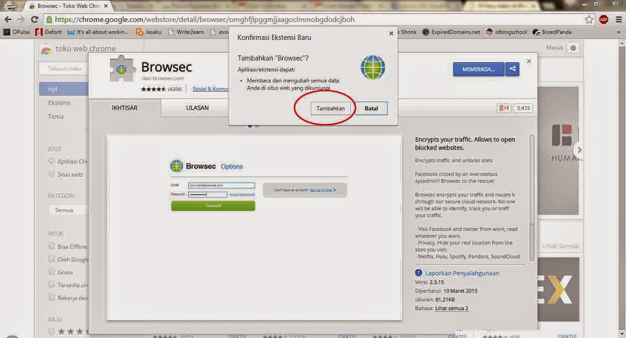Tick the Bisa Offline checkbox
626x338 pixels.
tap(51, 246)
